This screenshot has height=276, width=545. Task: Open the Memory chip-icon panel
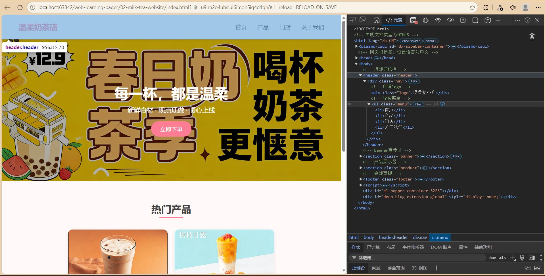463,20
